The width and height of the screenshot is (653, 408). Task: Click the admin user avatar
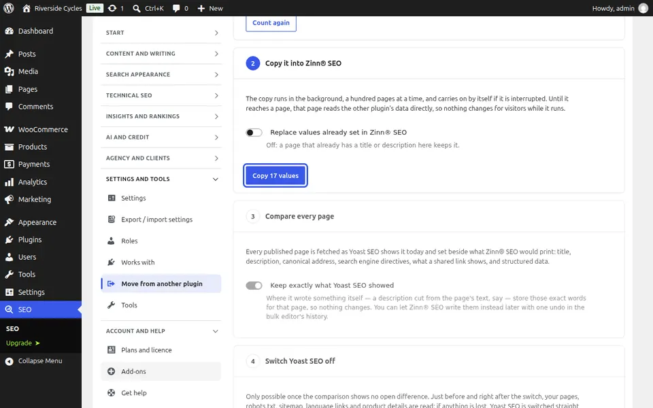coord(643,8)
